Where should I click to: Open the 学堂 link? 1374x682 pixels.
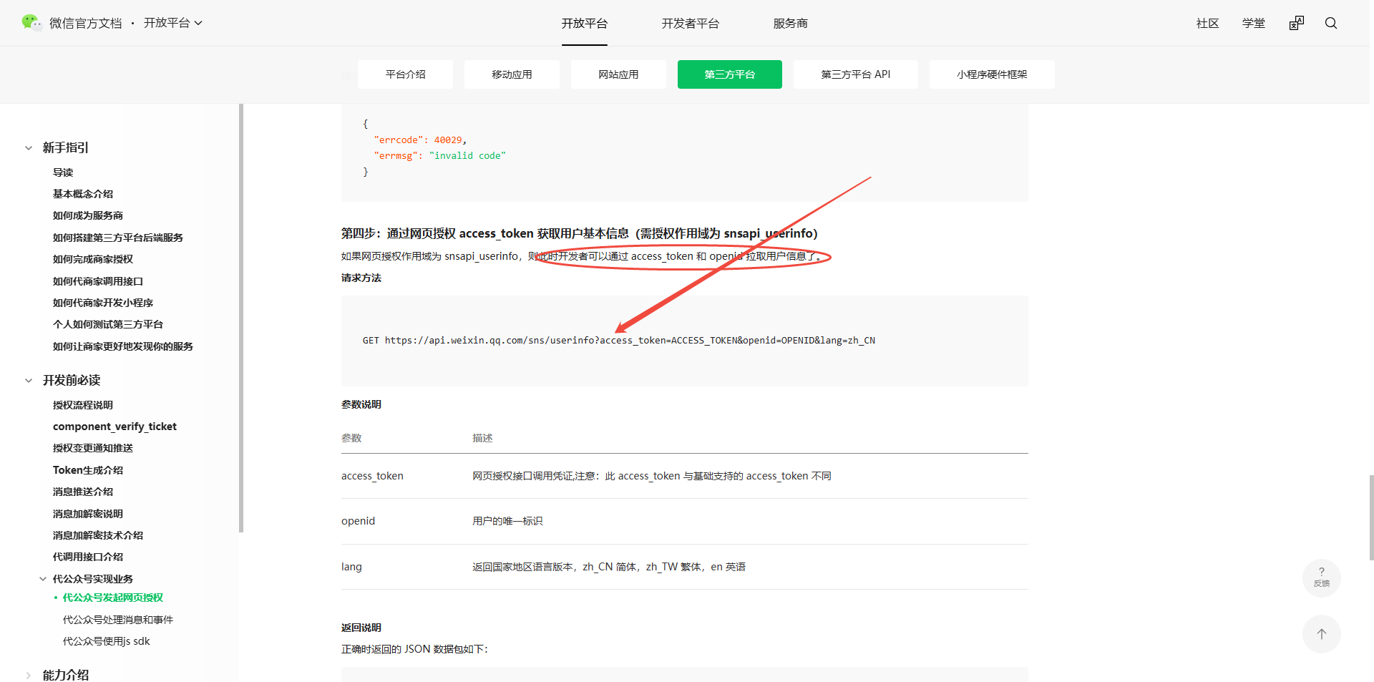[x=1253, y=24]
